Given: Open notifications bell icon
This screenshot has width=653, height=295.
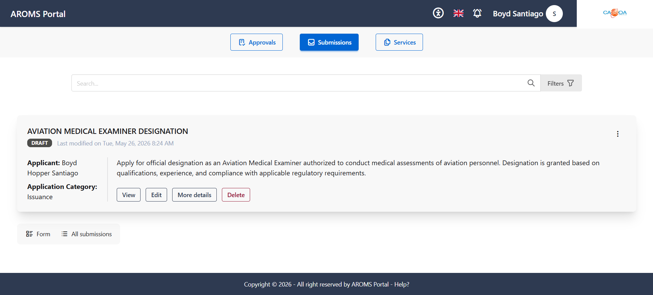Looking at the screenshot, I should (477, 13).
